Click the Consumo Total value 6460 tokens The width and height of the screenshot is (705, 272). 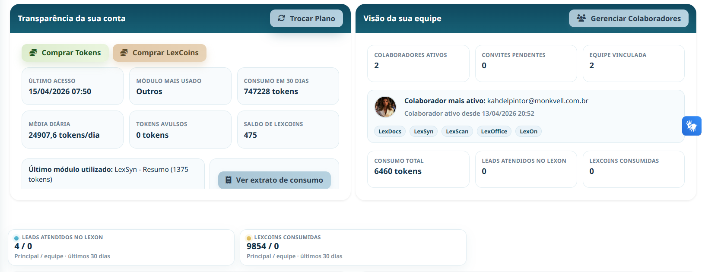pos(398,171)
